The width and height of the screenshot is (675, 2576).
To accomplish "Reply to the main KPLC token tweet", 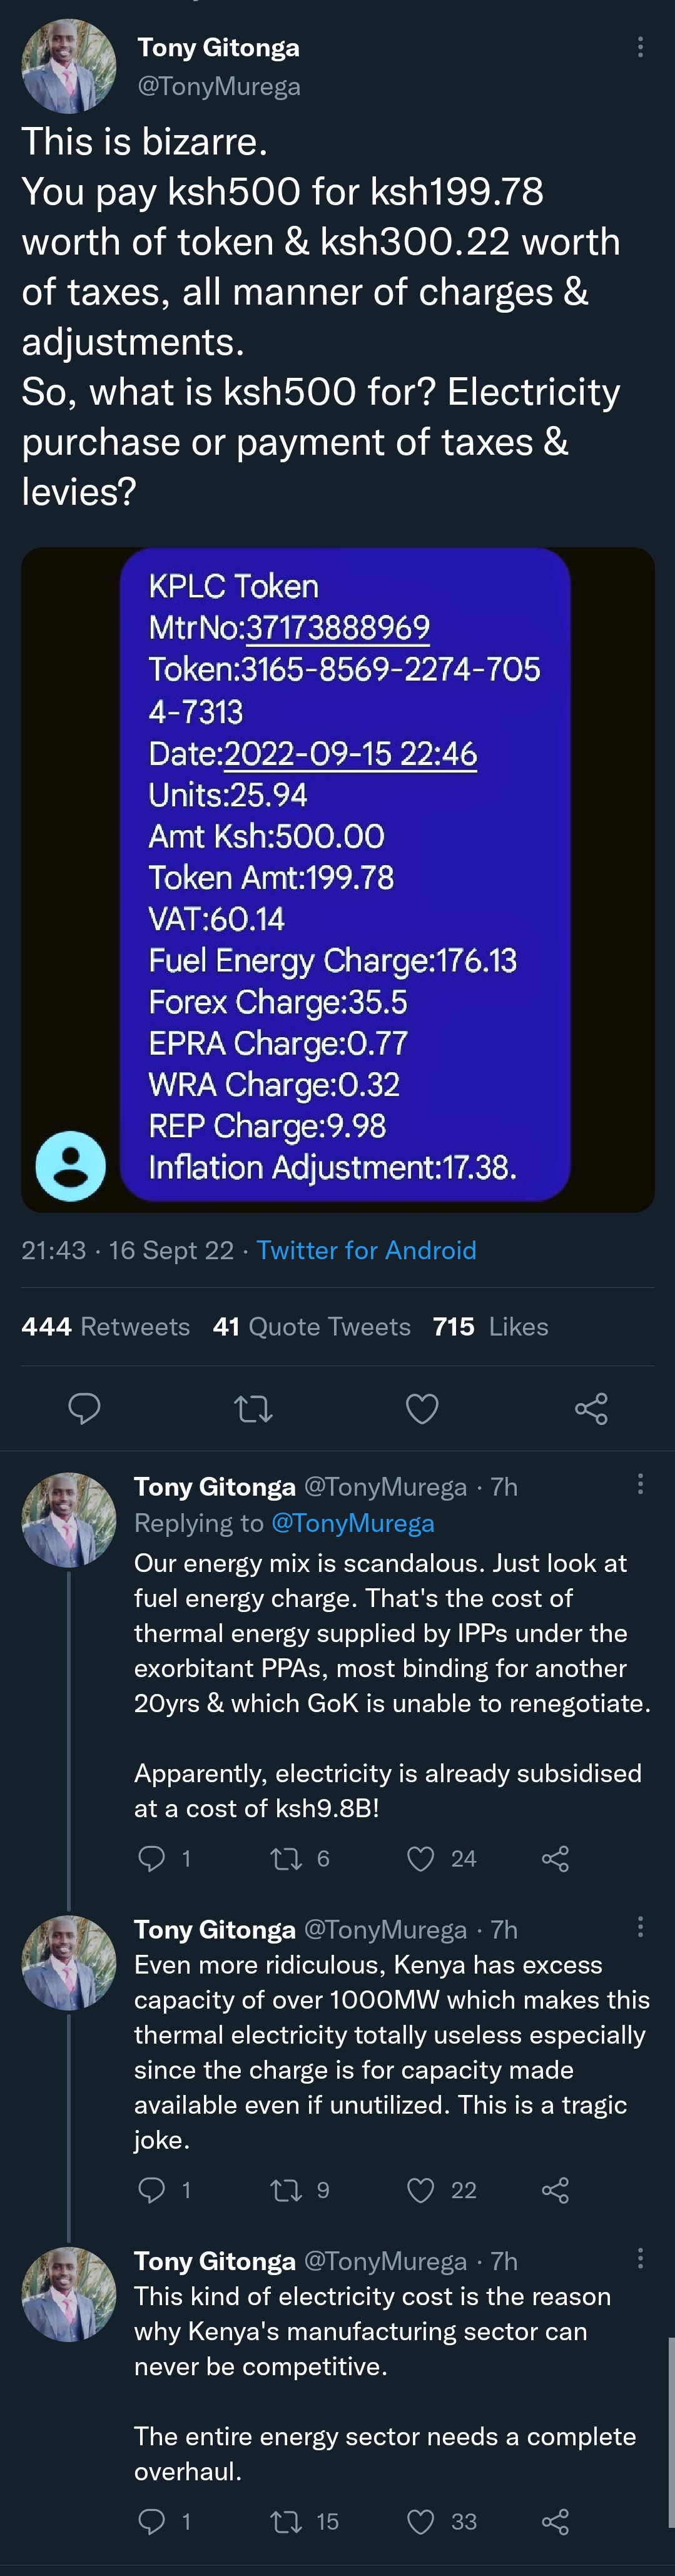I will 84,1408.
